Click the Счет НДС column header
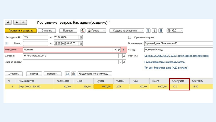Viewport: 216px width, 122px height. point(201,81)
